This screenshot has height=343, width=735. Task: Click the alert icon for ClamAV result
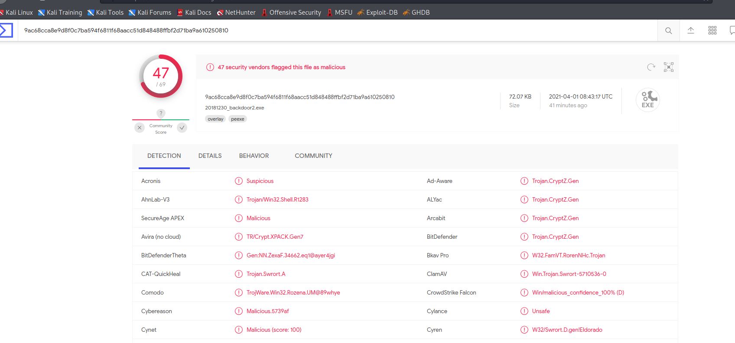[524, 274]
